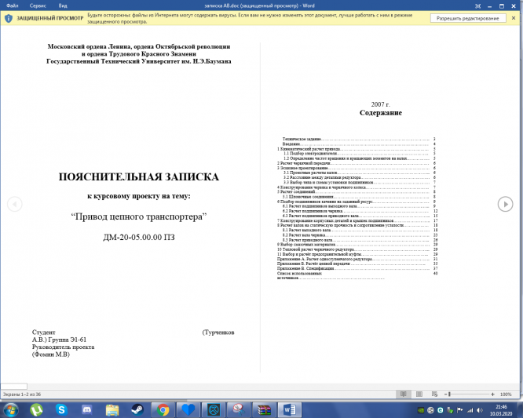Click zoom out minus button
Image resolution: width=523 pixels, height=418 pixels.
point(445,394)
